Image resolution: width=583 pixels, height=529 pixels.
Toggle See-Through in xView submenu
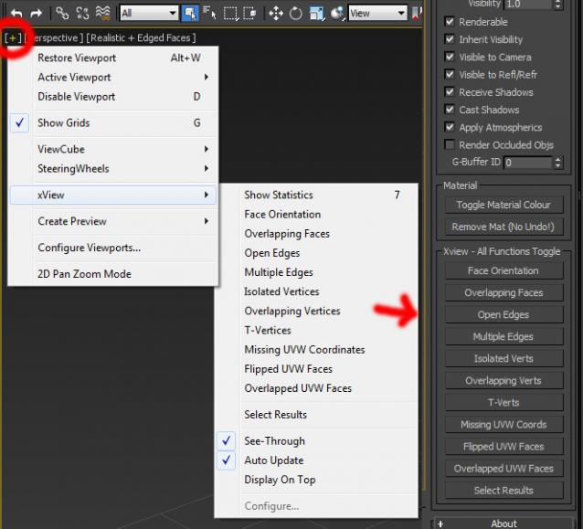pyautogui.click(x=316, y=441)
